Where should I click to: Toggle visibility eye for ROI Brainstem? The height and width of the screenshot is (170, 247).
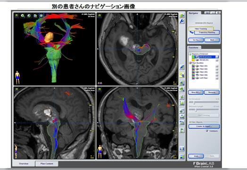197,57
